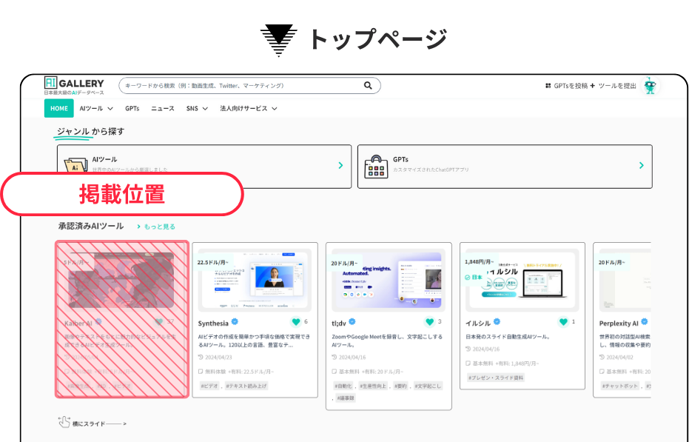Image resolution: width=689 pixels, height=442 pixels.
Task: Click the AIツール folder icon
Action: click(75, 166)
